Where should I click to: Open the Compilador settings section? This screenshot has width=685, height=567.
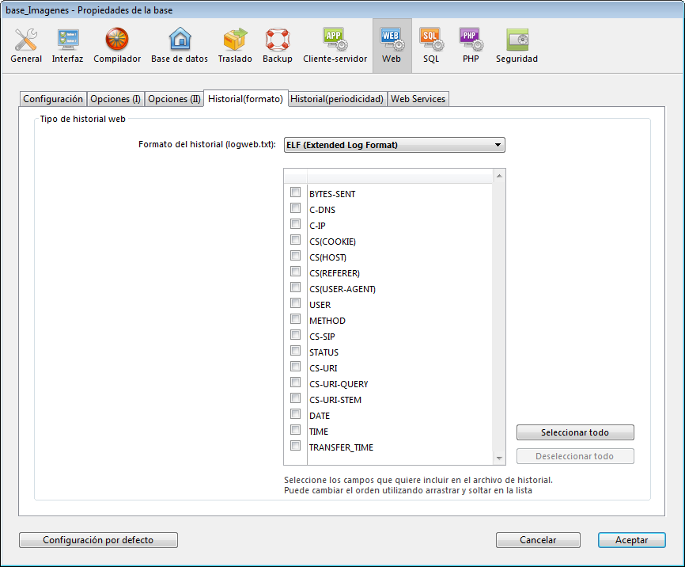(117, 45)
